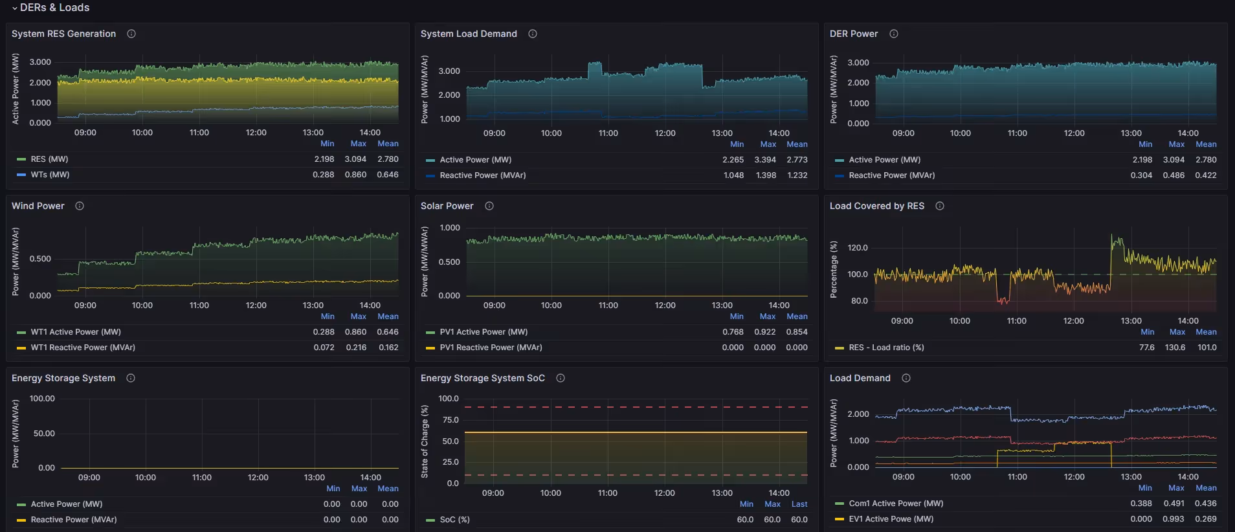
Task: Sort Energy Storage System legend by Min
Action: pyautogui.click(x=333, y=489)
